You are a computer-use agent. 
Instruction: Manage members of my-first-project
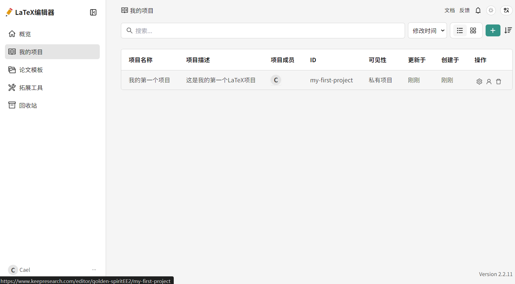click(489, 82)
